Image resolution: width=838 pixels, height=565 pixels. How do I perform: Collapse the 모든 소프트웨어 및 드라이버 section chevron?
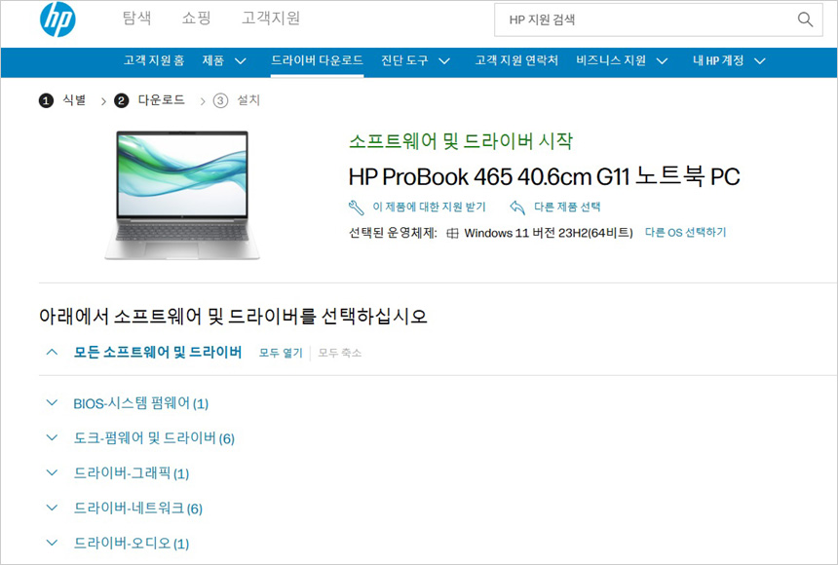[x=52, y=353]
